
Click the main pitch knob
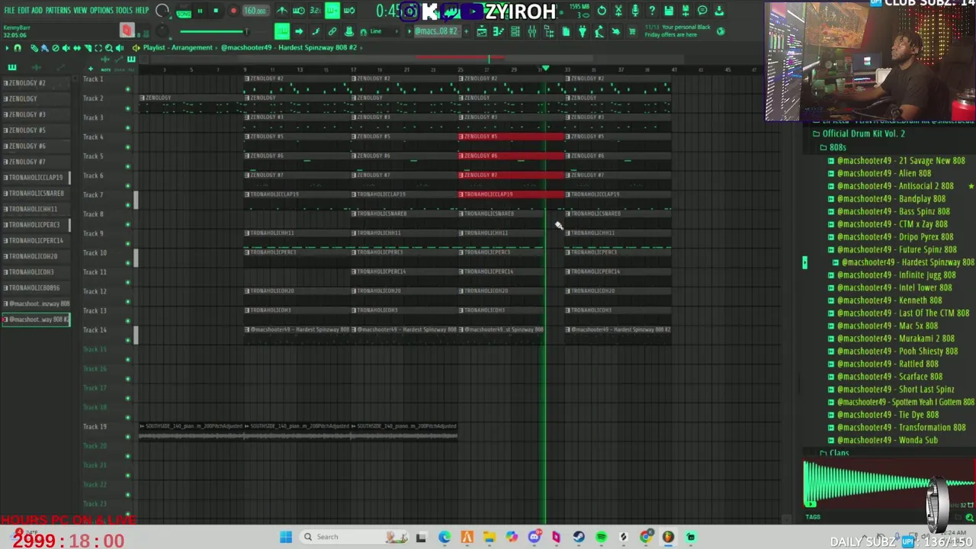coord(162,31)
